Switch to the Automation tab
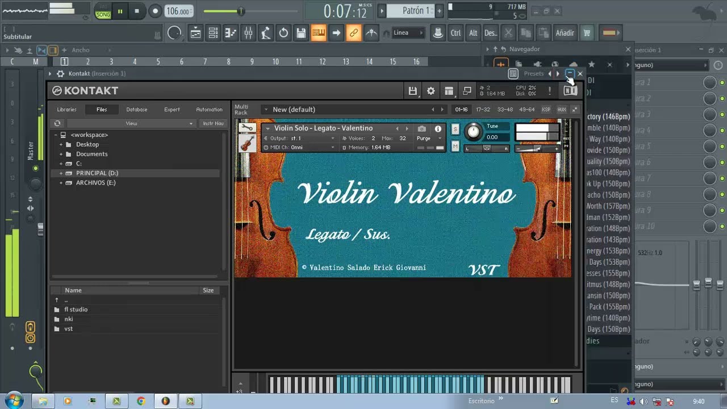727x409 pixels. click(x=210, y=110)
